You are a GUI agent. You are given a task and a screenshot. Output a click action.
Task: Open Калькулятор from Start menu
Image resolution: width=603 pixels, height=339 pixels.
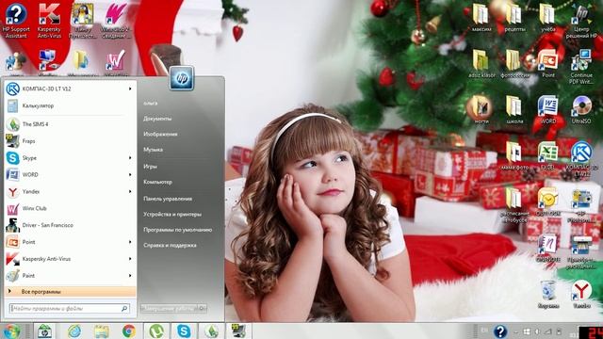pyautogui.click(x=70, y=105)
